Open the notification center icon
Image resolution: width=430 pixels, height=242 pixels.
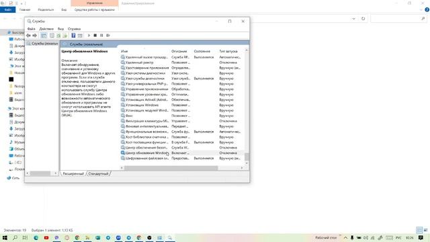421,237
